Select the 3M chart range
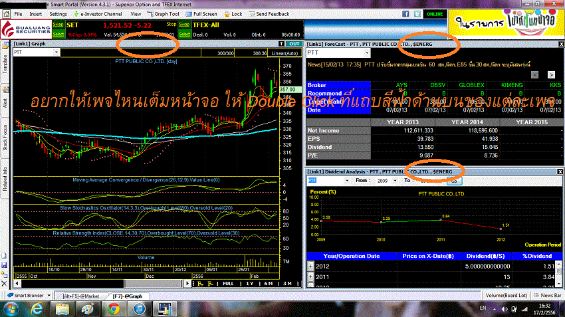 (288, 284)
